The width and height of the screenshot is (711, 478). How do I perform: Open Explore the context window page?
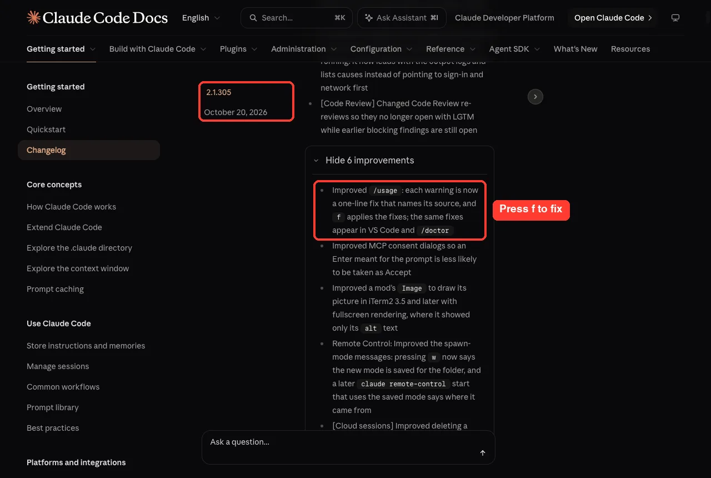[78, 268]
